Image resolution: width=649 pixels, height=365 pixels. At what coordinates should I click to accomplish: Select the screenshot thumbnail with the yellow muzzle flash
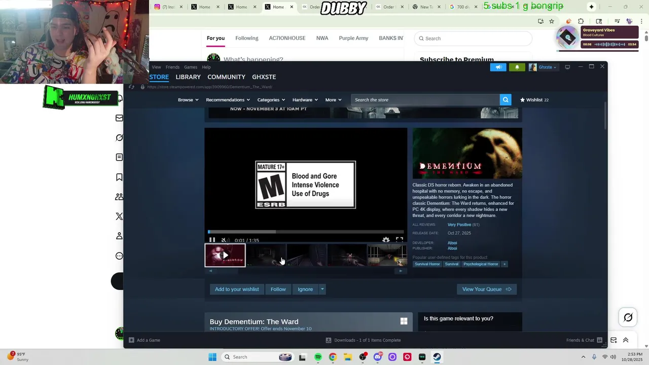tap(387, 255)
